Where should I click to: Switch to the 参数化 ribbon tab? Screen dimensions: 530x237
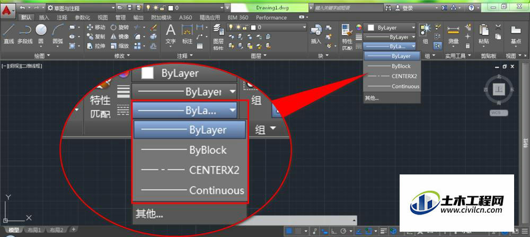click(x=83, y=17)
